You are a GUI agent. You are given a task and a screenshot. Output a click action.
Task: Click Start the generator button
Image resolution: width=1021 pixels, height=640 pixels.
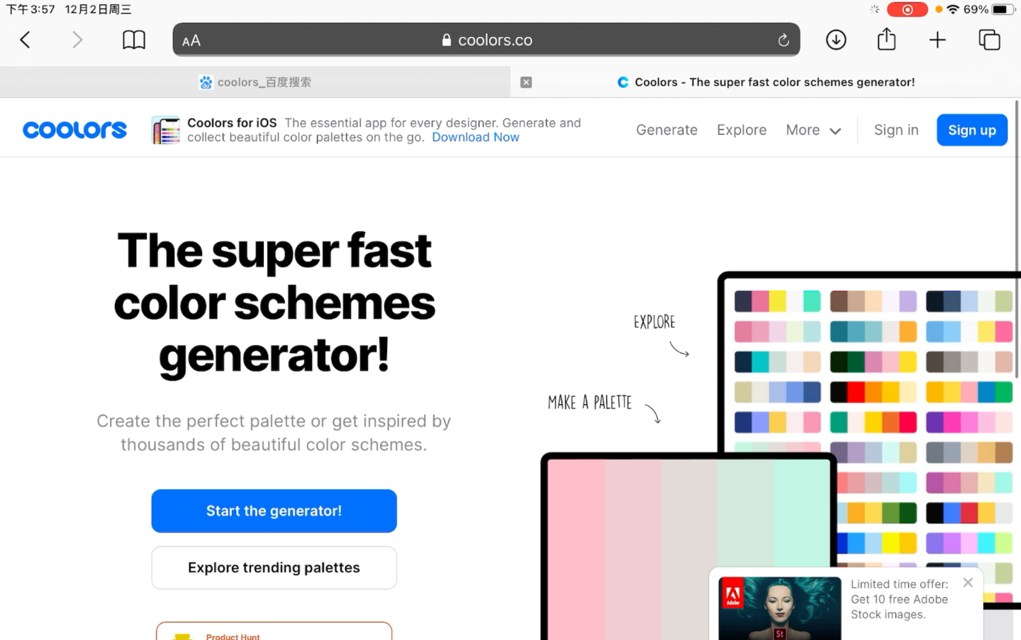tap(273, 510)
